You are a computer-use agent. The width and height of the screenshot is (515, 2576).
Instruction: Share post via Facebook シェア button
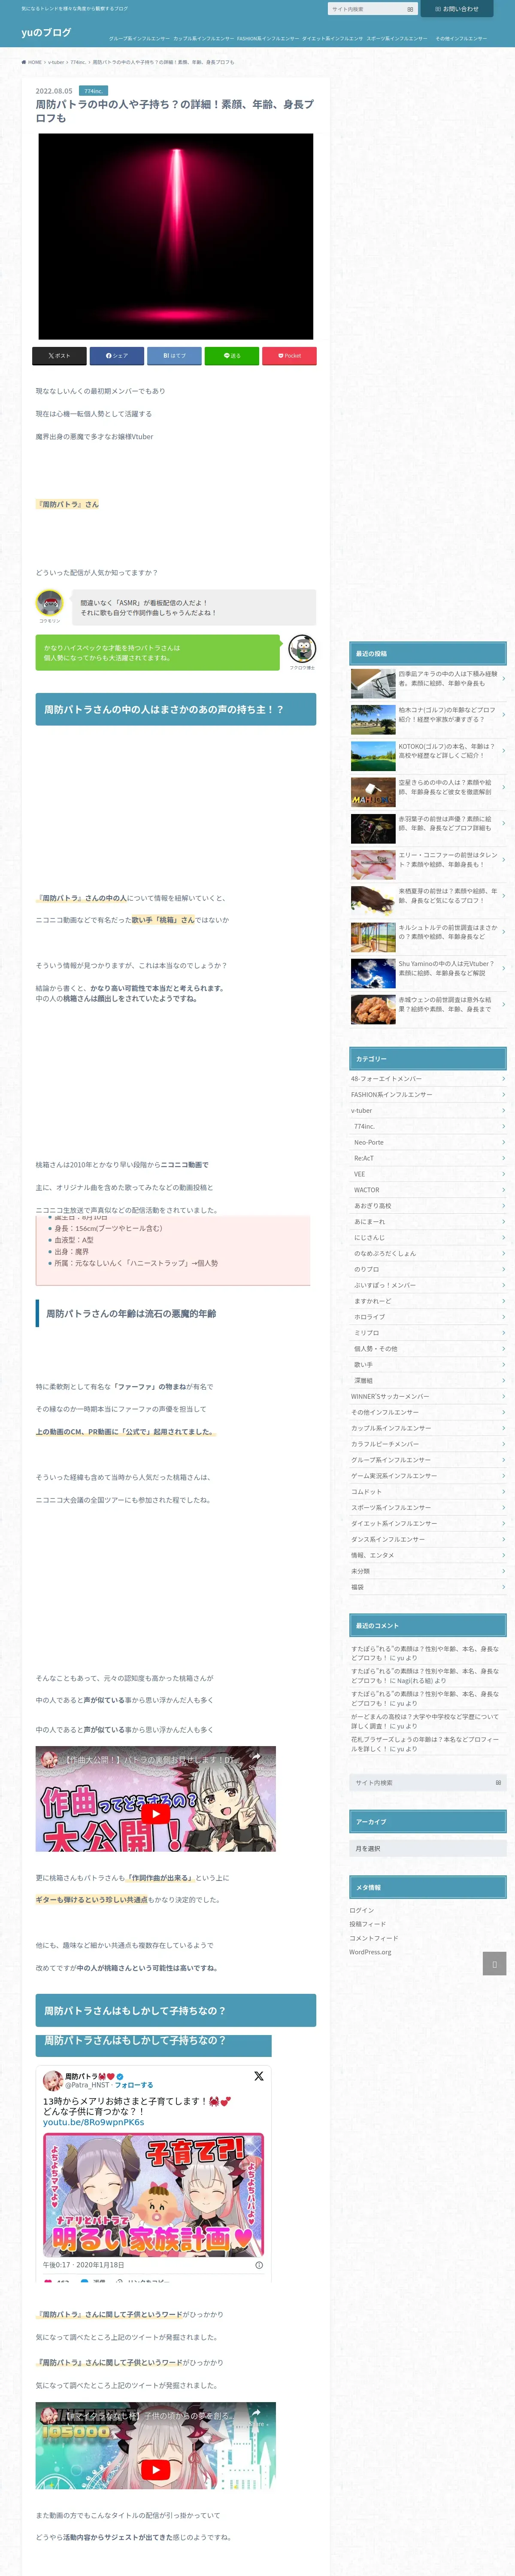click(117, 356)
